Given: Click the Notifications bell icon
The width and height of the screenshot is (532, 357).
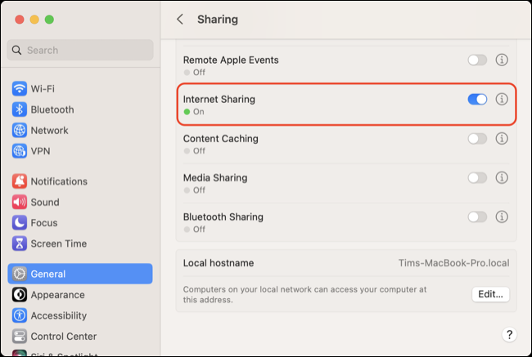Looking at the screenshot, I should coord(20,181).
